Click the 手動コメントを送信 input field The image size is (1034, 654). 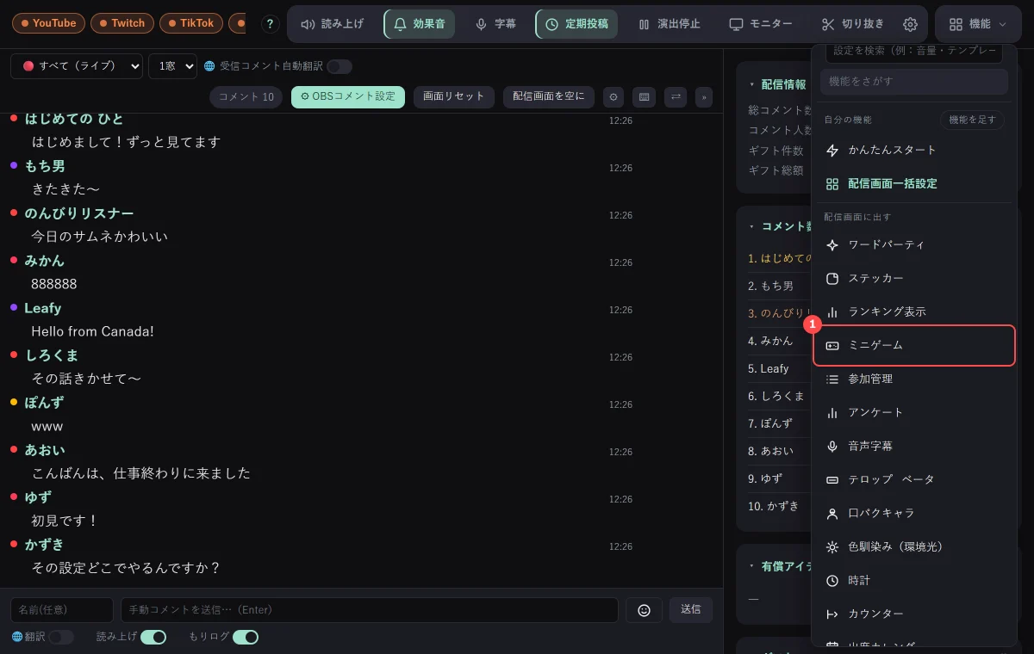coord(370,609)
